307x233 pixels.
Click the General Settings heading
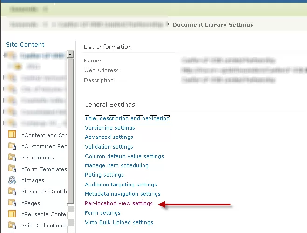pyautogui.click(x=109, y=104)
